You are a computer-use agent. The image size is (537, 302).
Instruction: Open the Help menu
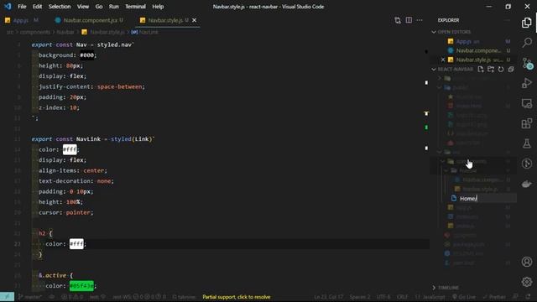tap(158, 7)
